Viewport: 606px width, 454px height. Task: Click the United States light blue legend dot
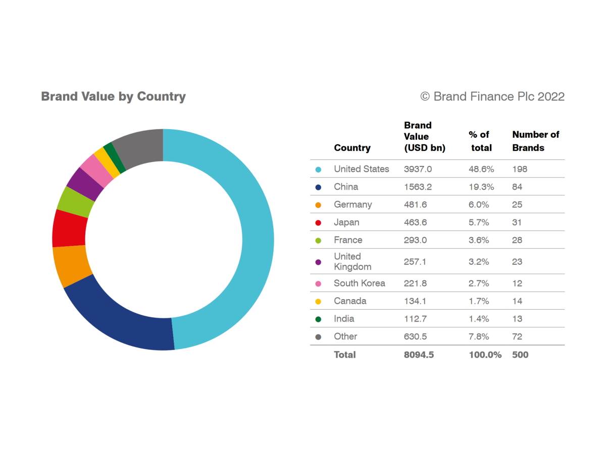(x=318, y=169)
